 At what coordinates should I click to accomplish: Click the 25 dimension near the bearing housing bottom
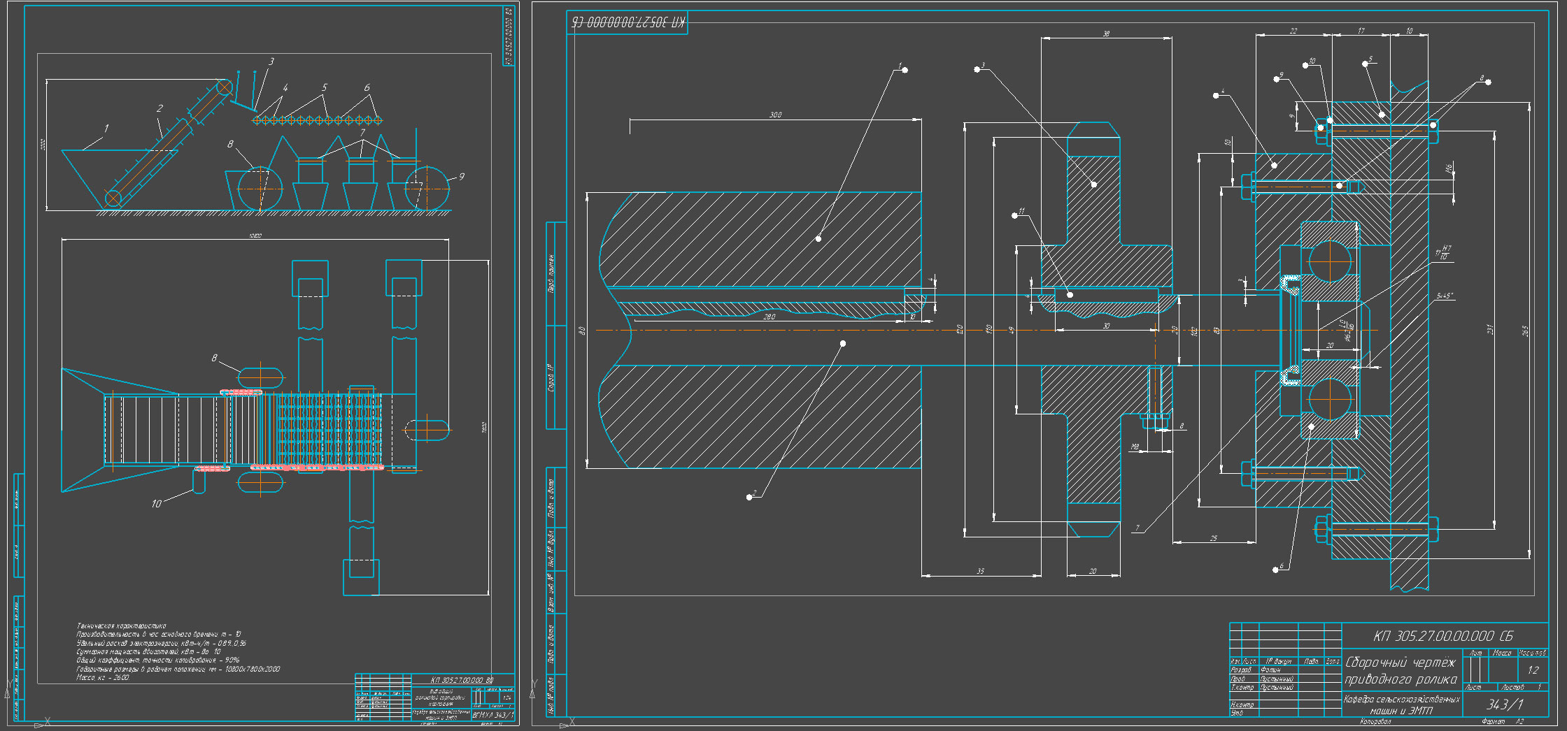(x=1213, y=538)
